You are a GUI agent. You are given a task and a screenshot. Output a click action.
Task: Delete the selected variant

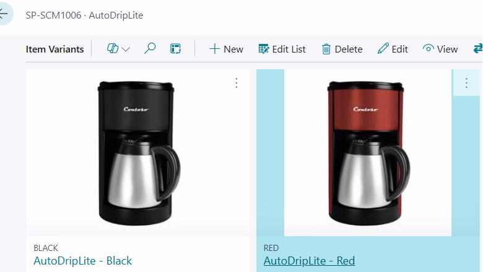click(342, 49)
